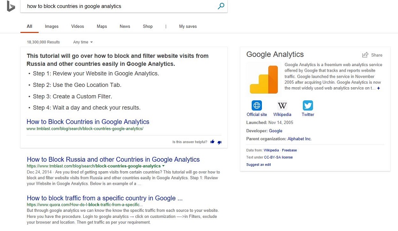Image resolution: width=398 pixels, height=231 pixels.
Task: Switch to the News tab
Action: tap(125, 26)
